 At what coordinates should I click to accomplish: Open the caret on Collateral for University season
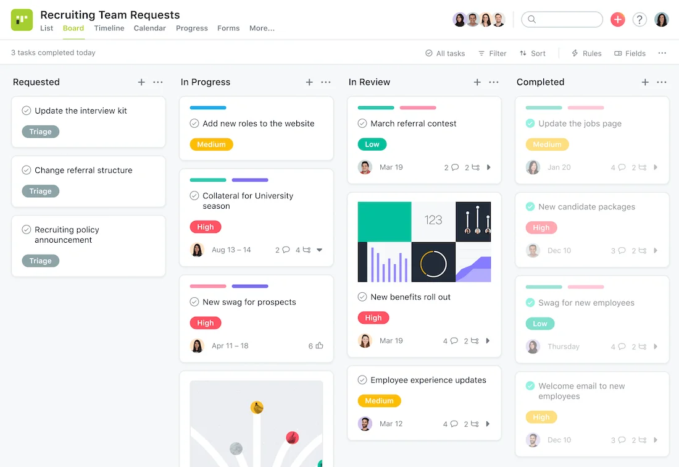pyautogui.click(x=319, y=250)
